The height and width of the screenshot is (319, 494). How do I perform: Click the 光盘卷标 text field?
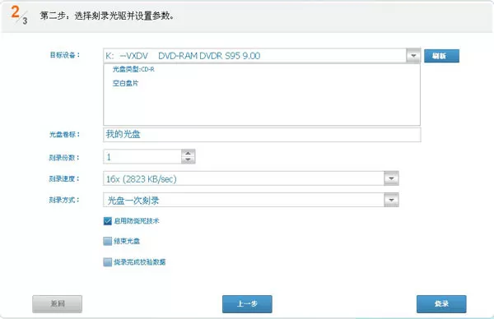click(262, 134)
